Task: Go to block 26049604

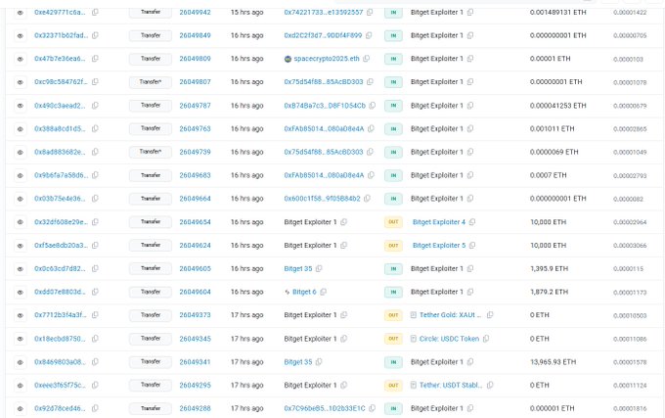Action: [195, 292]
